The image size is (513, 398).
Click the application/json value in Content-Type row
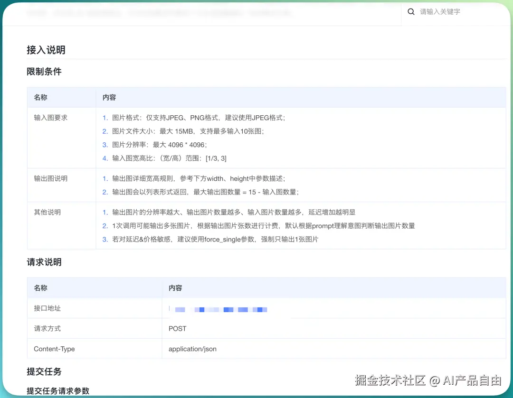tap(192, 349)
